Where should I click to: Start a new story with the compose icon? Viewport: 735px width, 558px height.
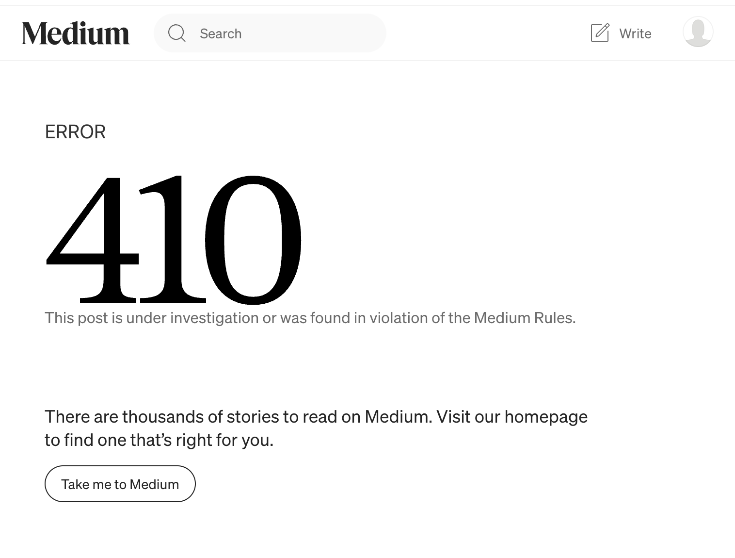600,33
